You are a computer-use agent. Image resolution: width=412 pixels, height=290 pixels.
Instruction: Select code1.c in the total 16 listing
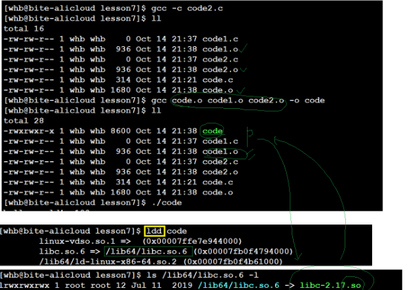220,39
